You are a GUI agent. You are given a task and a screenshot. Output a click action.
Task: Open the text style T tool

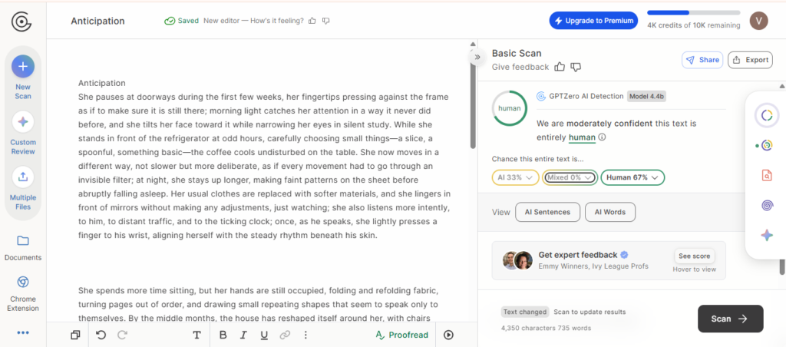pyautogui.click(x=197, y=335)
